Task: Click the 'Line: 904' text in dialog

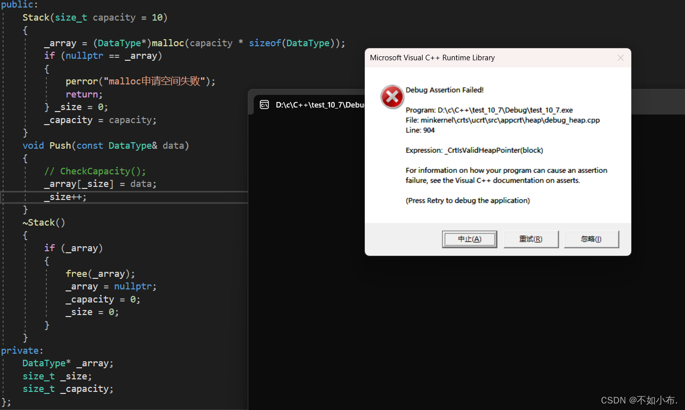Action: [420, 130]
